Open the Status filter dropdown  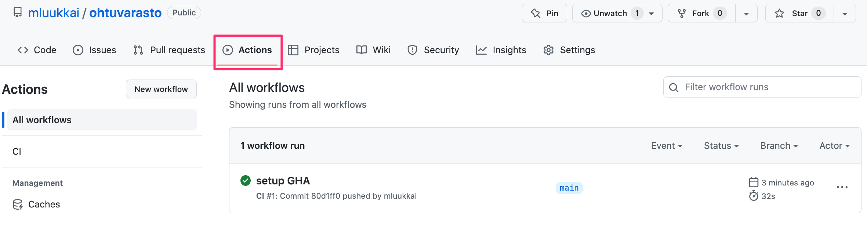click(x=721, y=146)
